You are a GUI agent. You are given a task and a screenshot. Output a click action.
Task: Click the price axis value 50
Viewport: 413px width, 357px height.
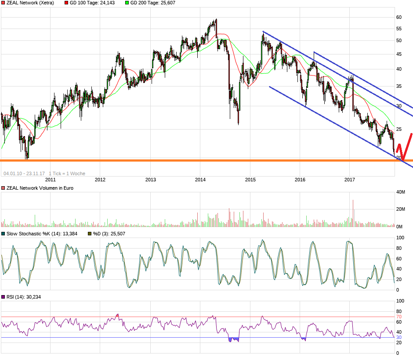[399, 40]
